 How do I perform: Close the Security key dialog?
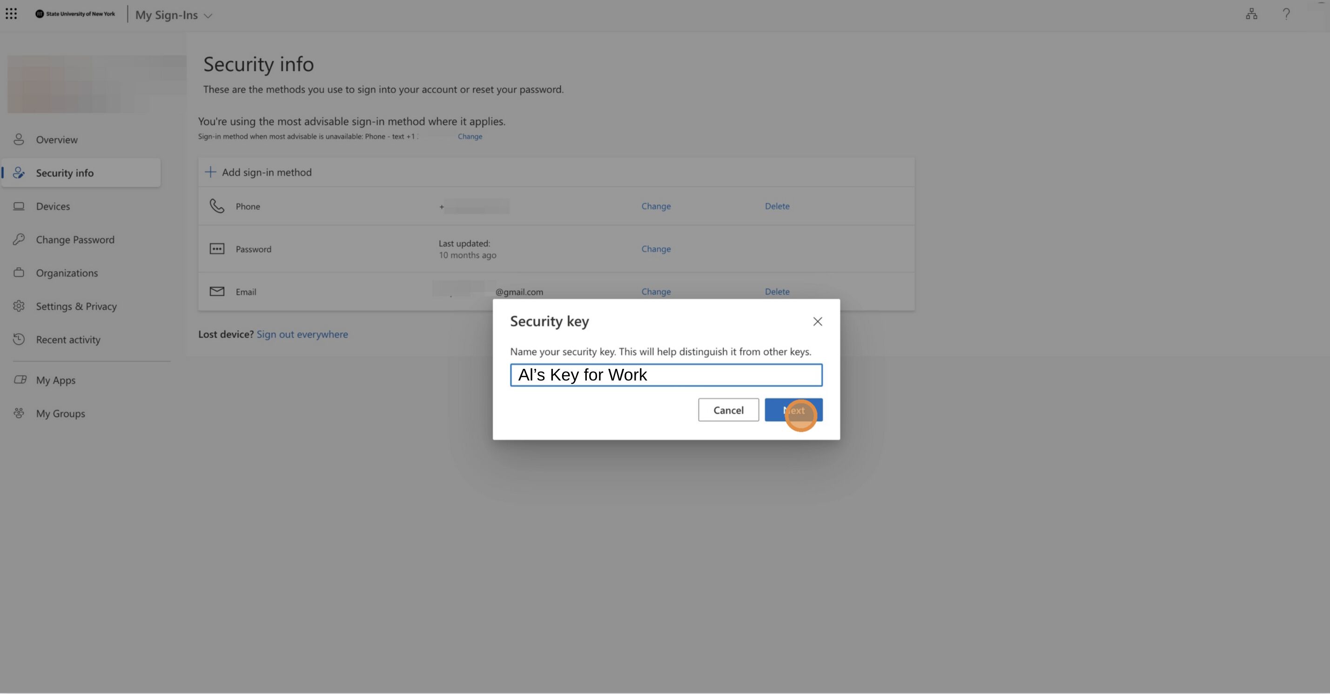(x=817, y=321)
